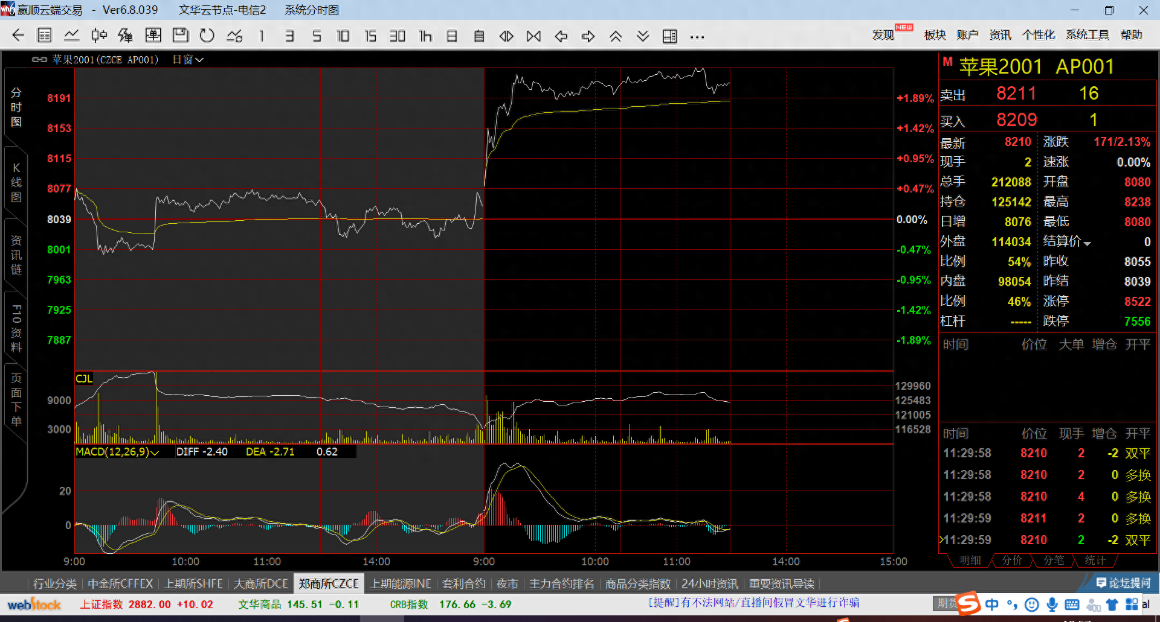Open the 中金所CFFEX bottom tab

click(x=120, y=583)
